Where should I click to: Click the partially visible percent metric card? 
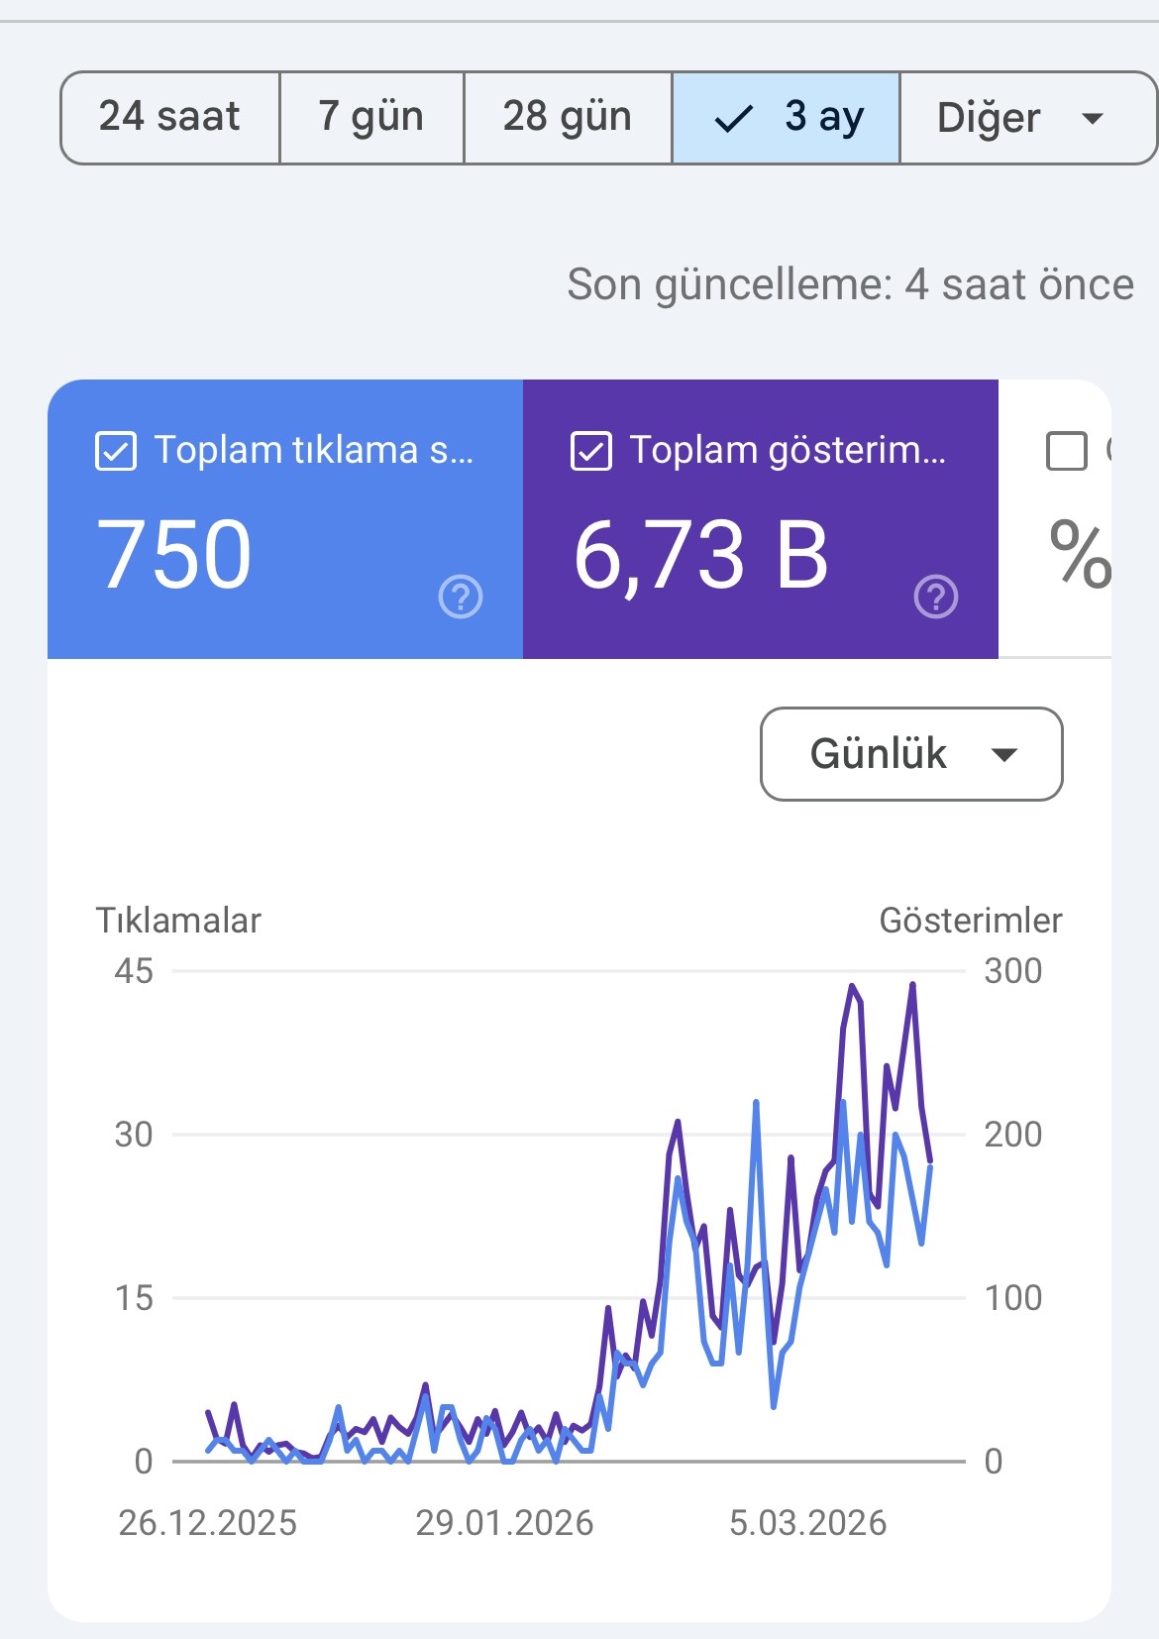1055,519
